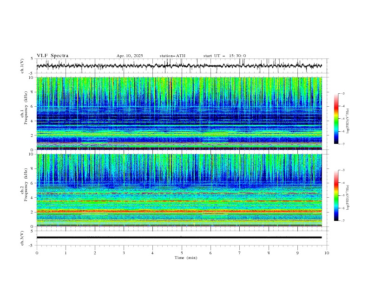The width and height of the screenshot is (368, 284).
Task: Click the time axis tick label '9'
Action: [x=297, y=253]
